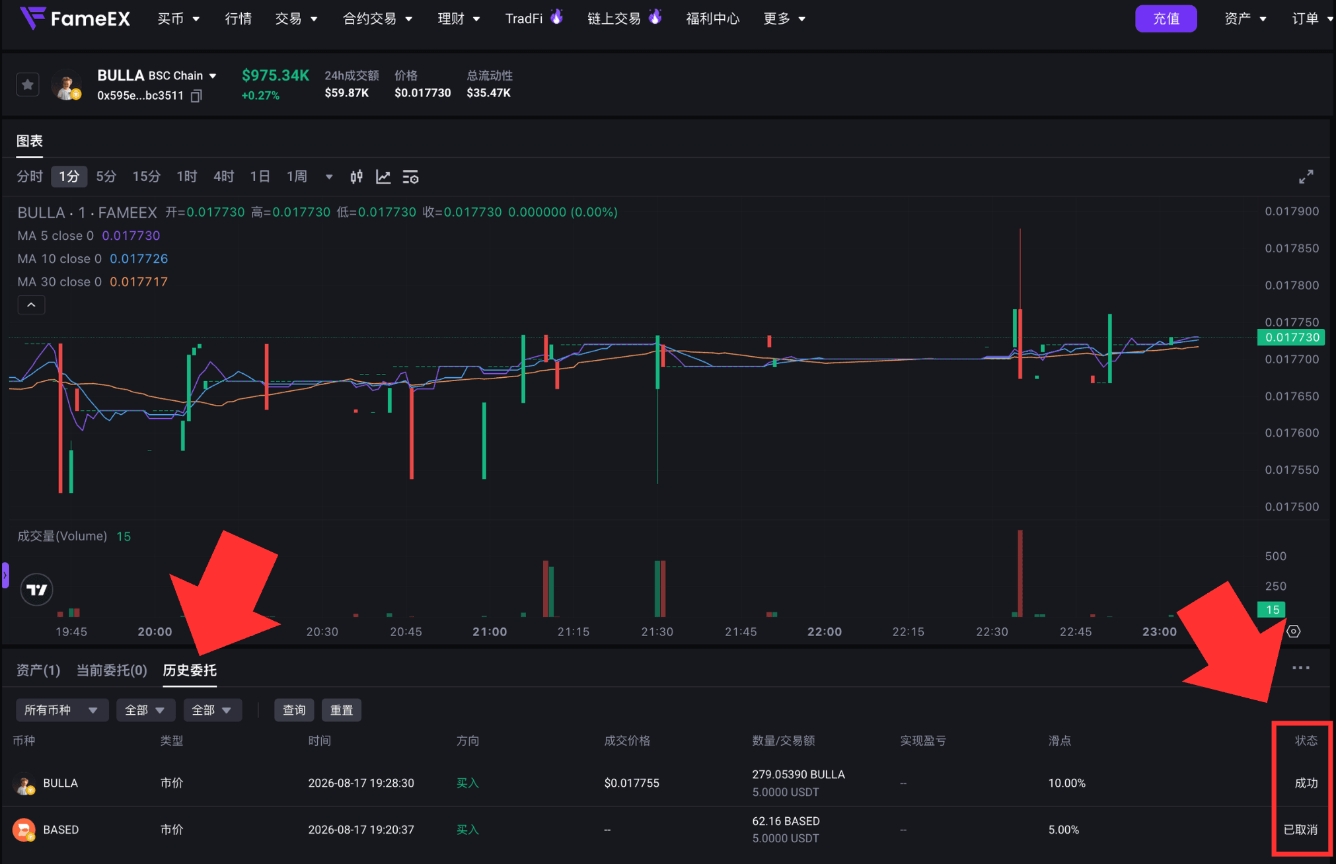The height and width of the screenshot is (864, 1336).
Task: Click the TradingView logo badge
Action: pos(37,589)
